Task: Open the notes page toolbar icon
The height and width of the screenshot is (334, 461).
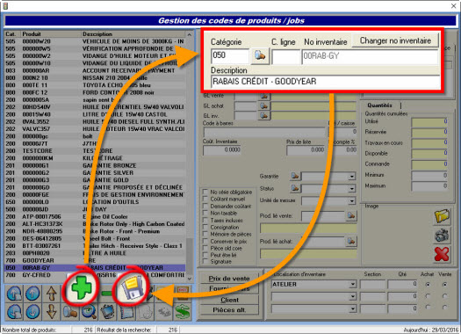Action: 126,312
